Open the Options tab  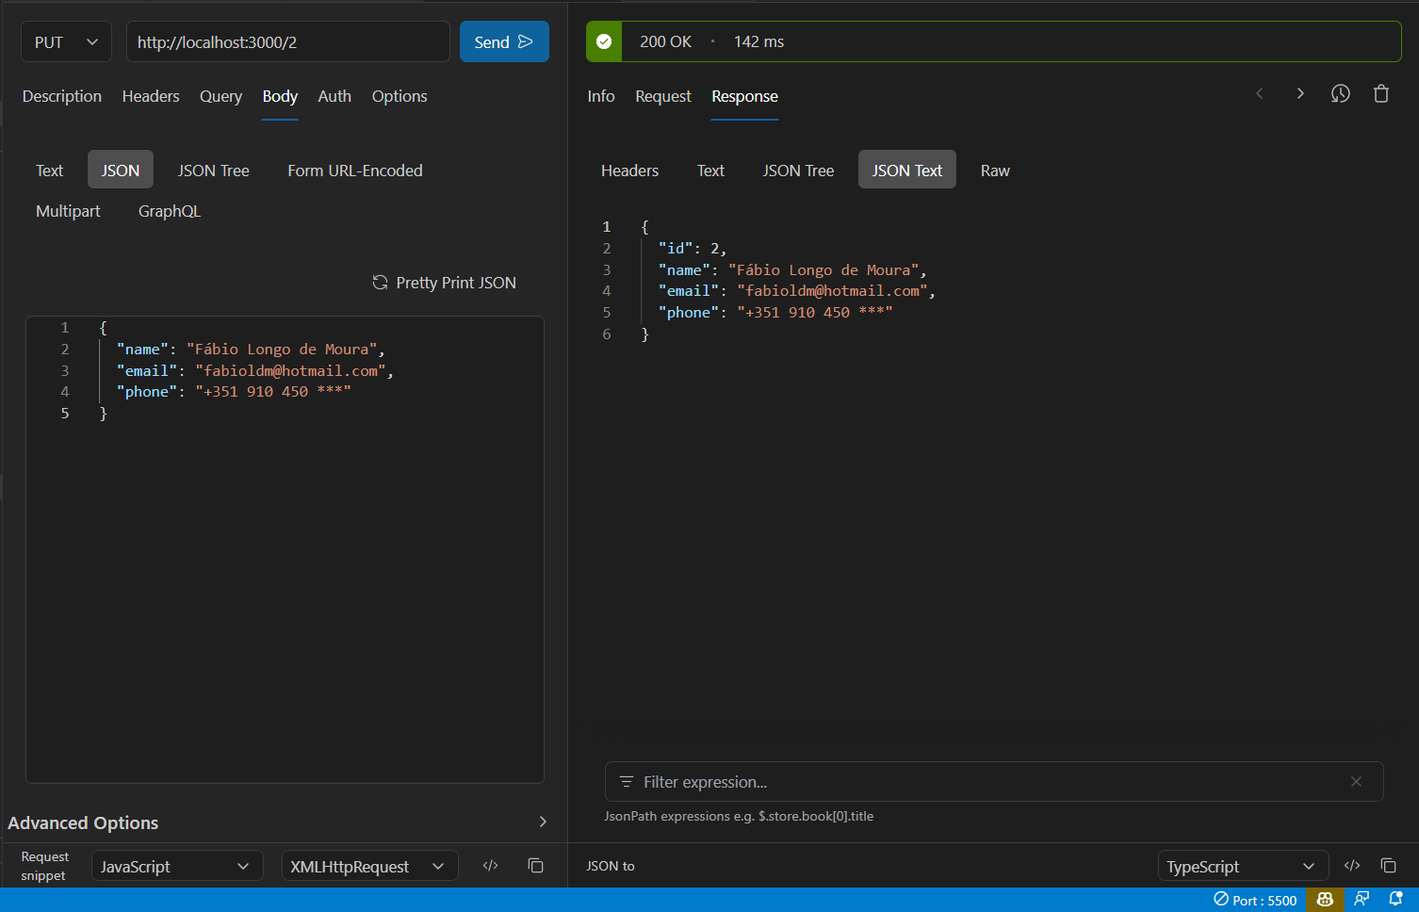[x=400, y=96]
